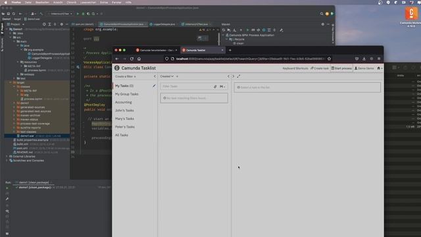Screen dimensions: 421x237
Task: Open Project panel gear settings
Action: tap(61, 24)
